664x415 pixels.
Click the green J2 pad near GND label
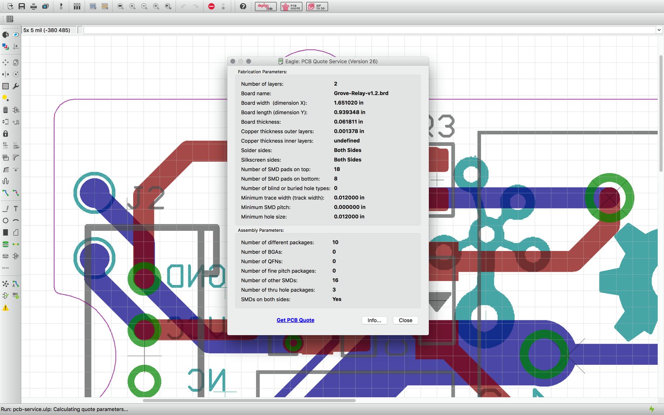coord(144,278)
